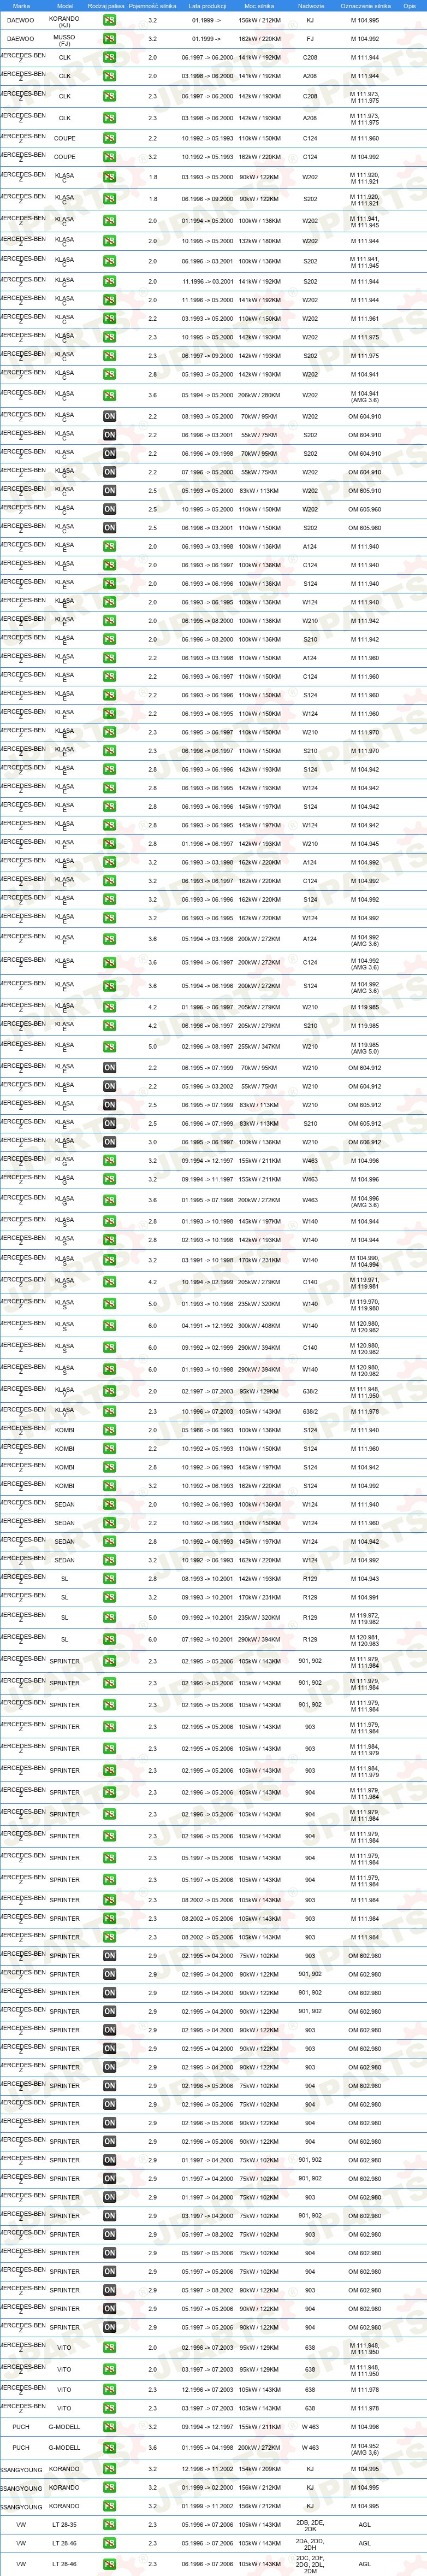Viewport: 427px width, 2576px height.
Task: Click the diesel ON icon in OM 606.912 row
Action: [109, 1142]
